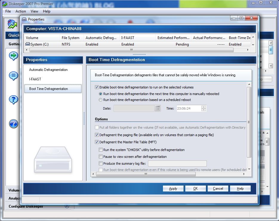Toggle Defragment the Master File Table checkbox
This screenshot has height=221, width=279.
click(97, 142)
